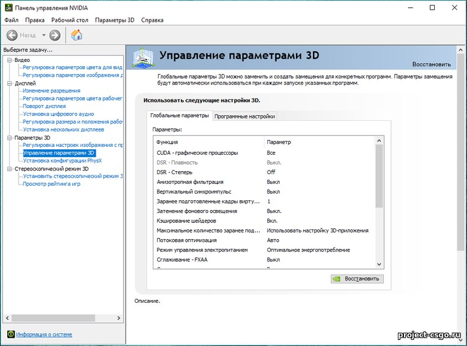Select Затенение фонового освещения row
This screenshot has width=467, height=346.
pyautogui.click(x=263, y=211)
